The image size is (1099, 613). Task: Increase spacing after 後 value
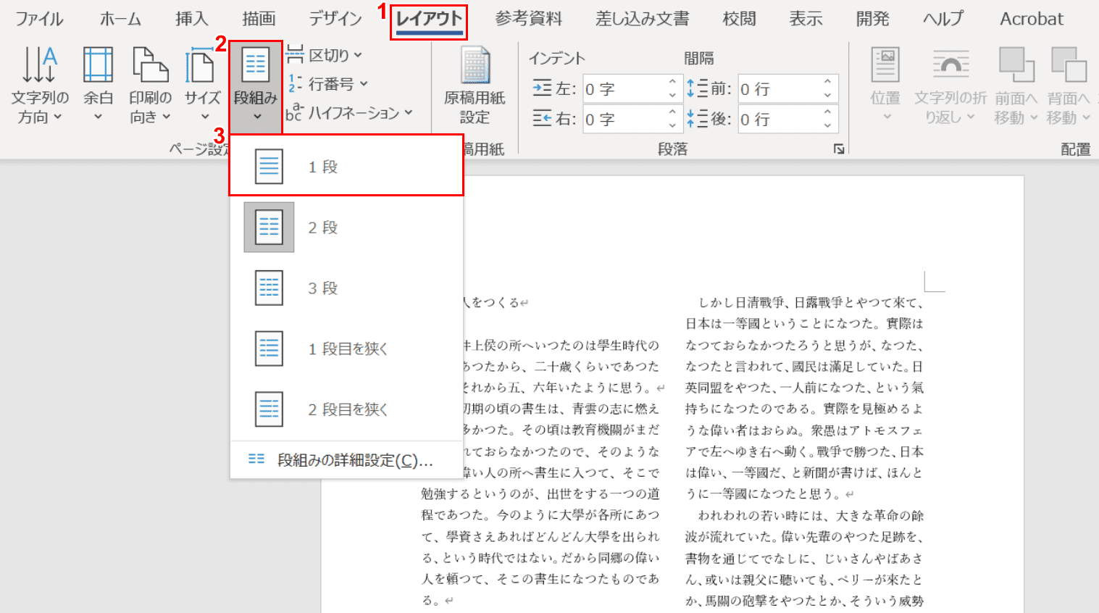[x=828, y=112]
